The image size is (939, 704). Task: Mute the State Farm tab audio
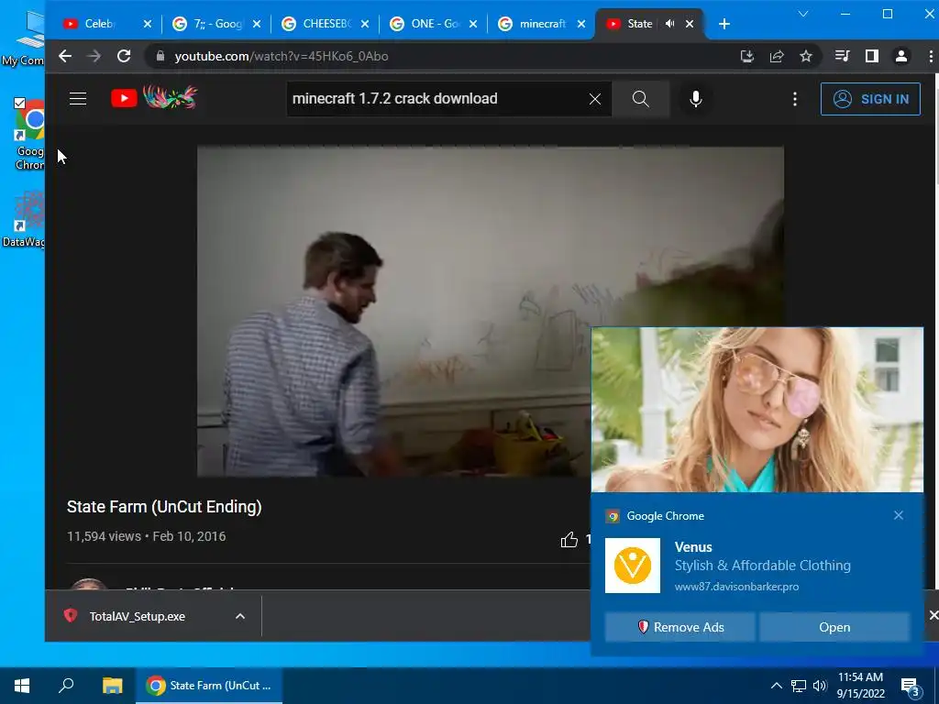670,24
